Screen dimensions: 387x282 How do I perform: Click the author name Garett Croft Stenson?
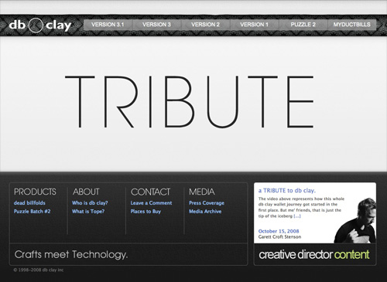point(279,236)
